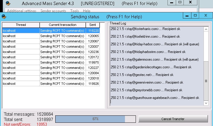This screenshot has width=213, height=126.
Task: Click the Thread Log scroll up arrow
Action: [x=206, y=29]
